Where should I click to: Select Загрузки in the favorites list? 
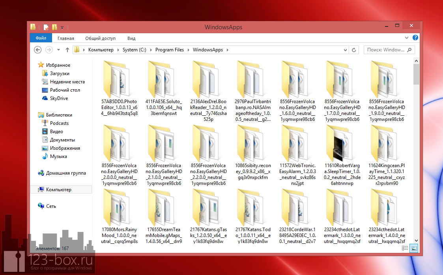60,73
